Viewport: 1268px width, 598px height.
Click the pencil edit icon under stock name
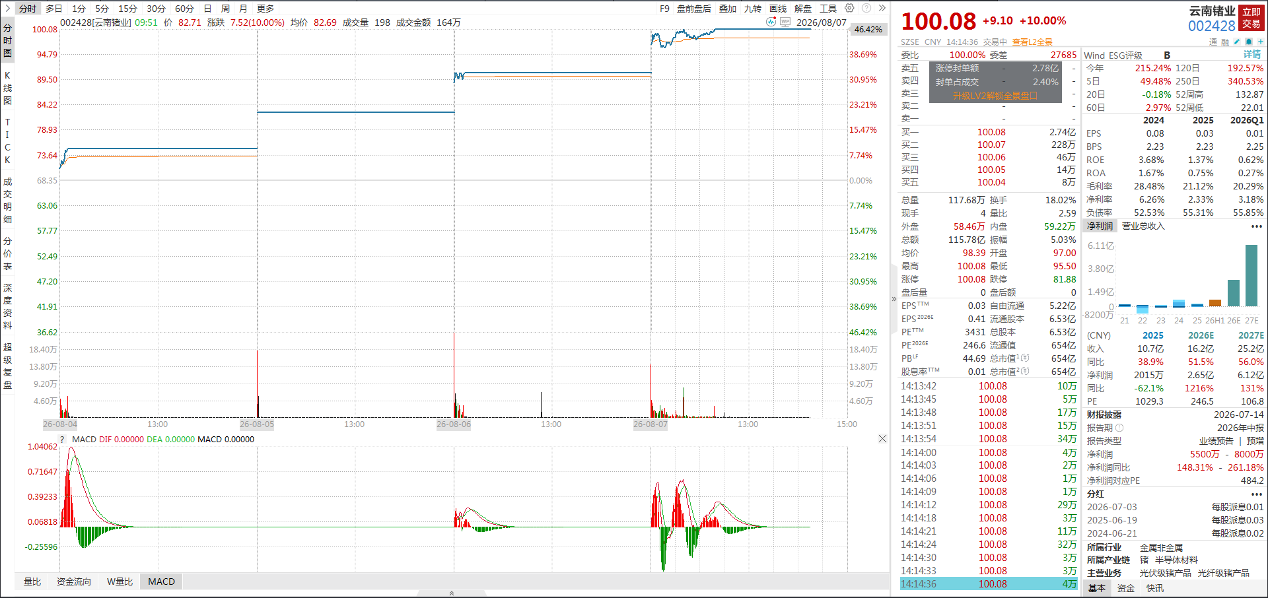[1236, 42]
